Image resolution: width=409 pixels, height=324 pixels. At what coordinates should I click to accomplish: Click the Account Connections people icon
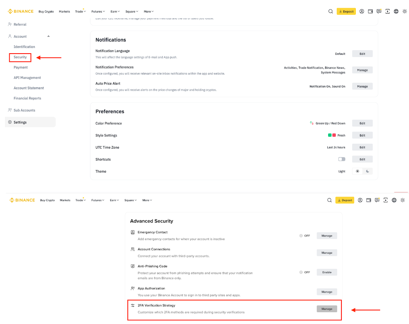point(133,249)
